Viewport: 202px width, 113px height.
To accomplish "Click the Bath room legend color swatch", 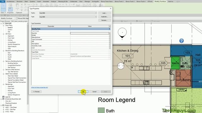I will 101,110.
